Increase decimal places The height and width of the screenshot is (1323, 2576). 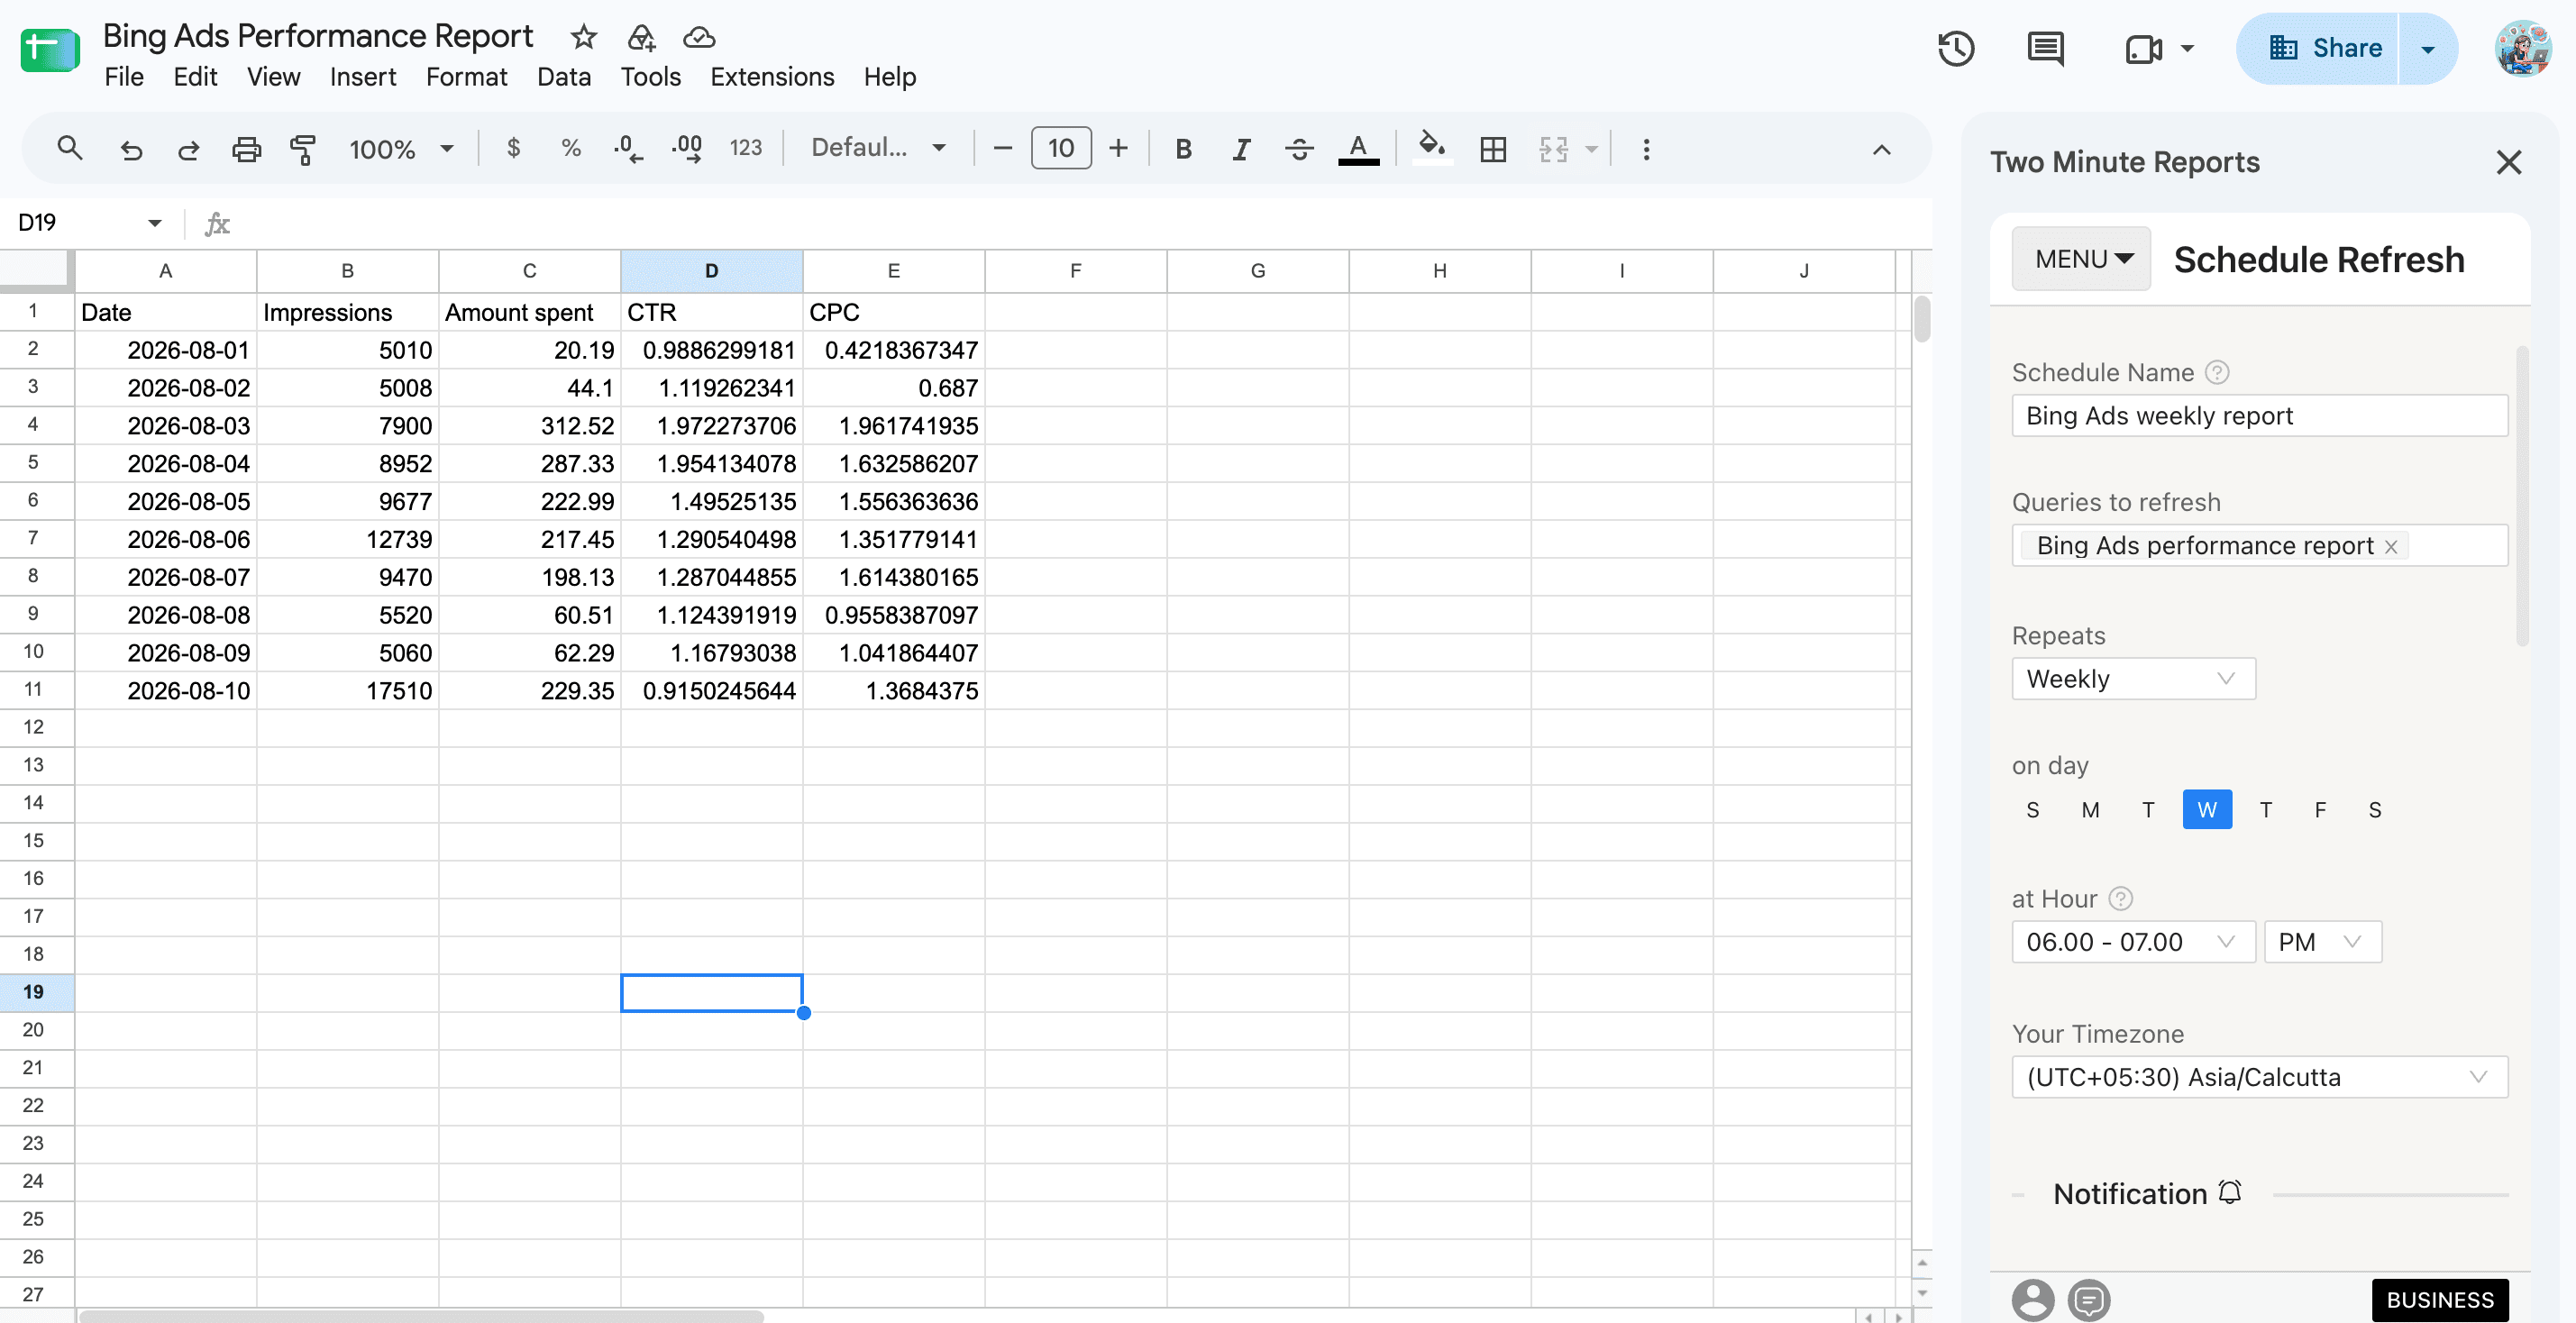[x=687, y=148]
